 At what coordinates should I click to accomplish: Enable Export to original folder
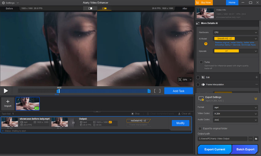tap(200, 128)
